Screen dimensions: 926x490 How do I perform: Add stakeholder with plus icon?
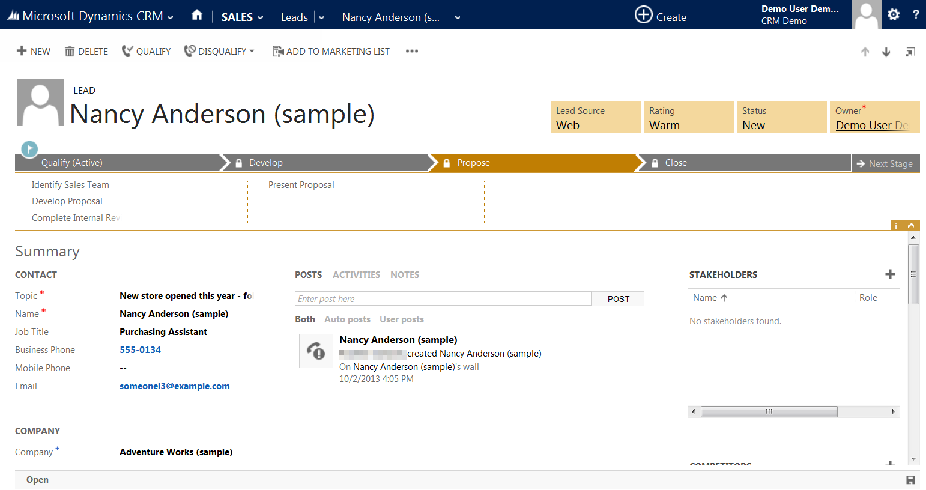pos(890,274)
